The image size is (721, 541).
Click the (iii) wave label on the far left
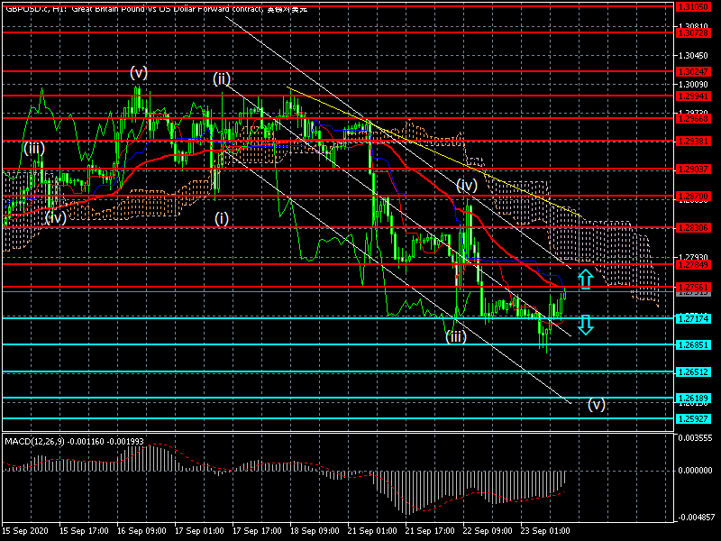(x=34, y=148)
